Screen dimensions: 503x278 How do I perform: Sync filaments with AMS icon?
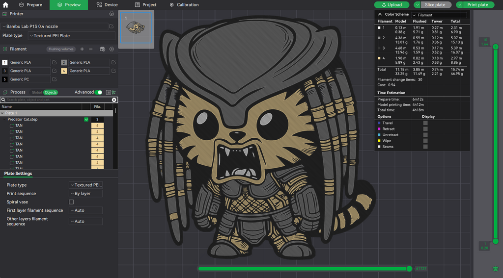point(102,49)
